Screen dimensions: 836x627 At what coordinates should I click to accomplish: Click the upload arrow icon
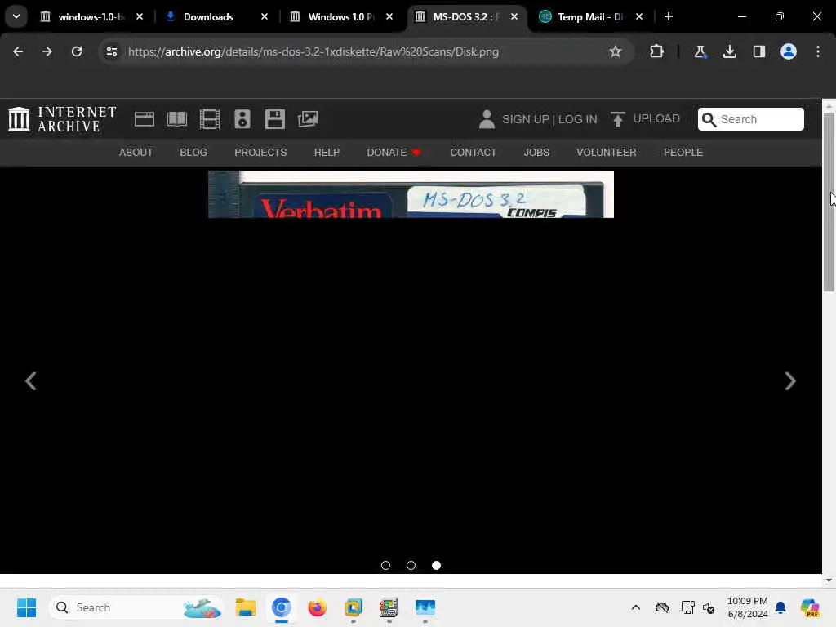pyautogui.click(x=617, y=119)
